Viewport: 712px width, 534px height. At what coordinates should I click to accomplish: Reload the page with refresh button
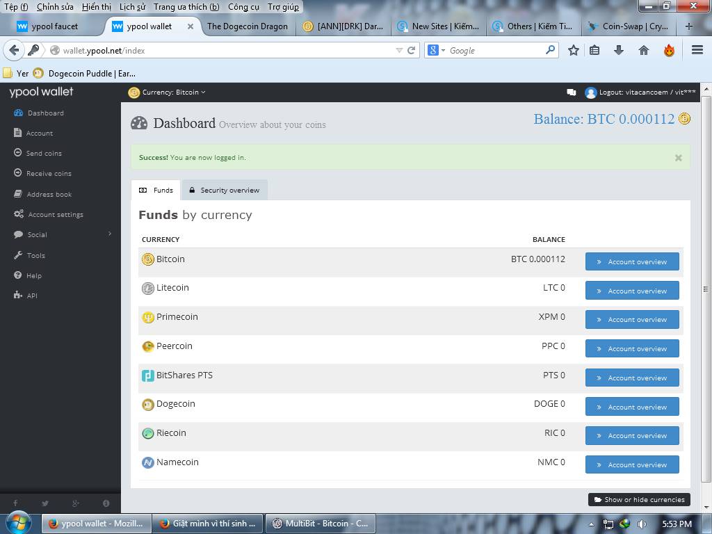tap(412, 50)
